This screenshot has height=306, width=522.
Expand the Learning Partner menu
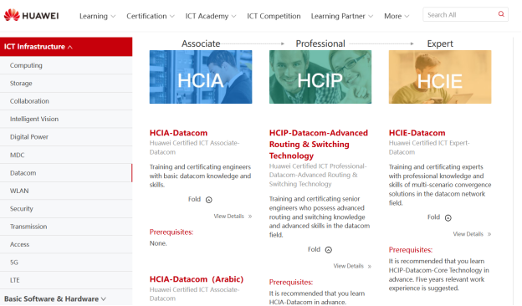(x=342, y=16)
